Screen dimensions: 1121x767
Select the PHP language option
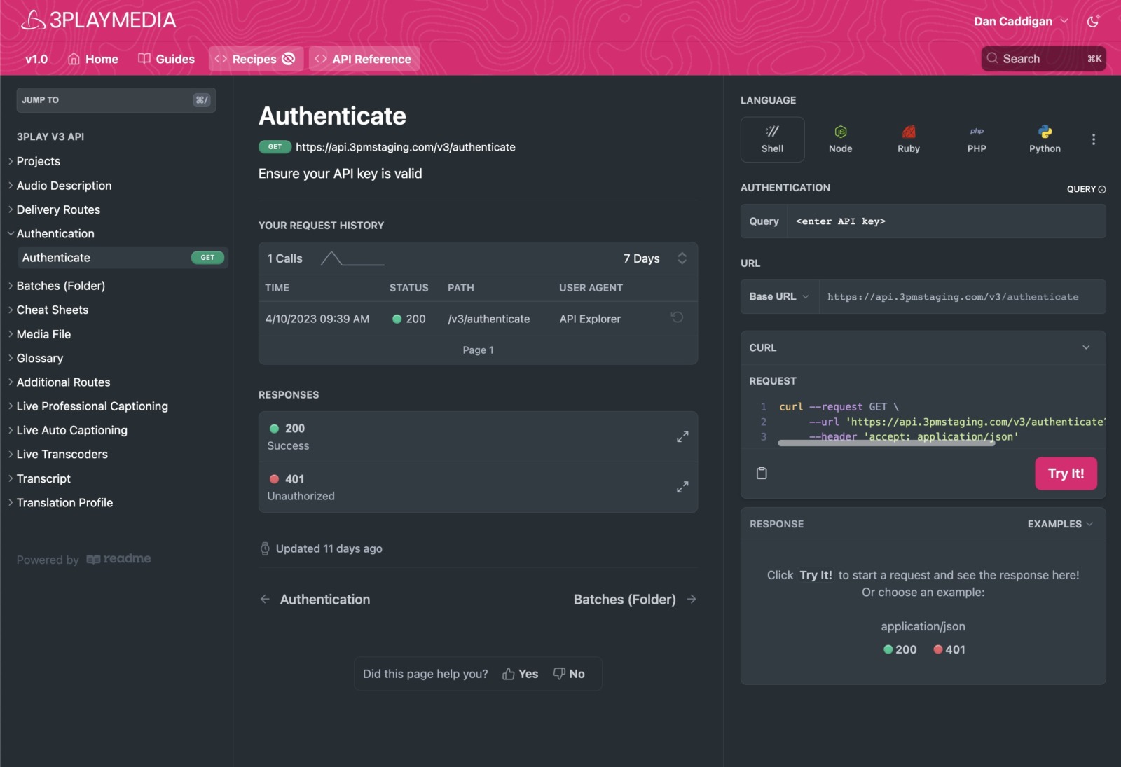tap(976, 139)
